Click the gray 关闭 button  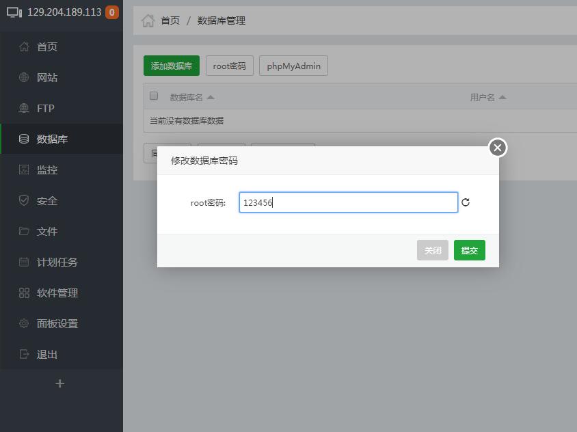[x=433, y=250]
